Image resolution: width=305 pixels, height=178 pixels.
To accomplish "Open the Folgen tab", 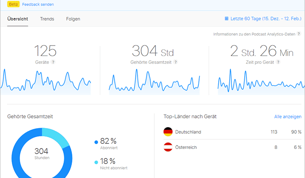I will click(73, 19).
